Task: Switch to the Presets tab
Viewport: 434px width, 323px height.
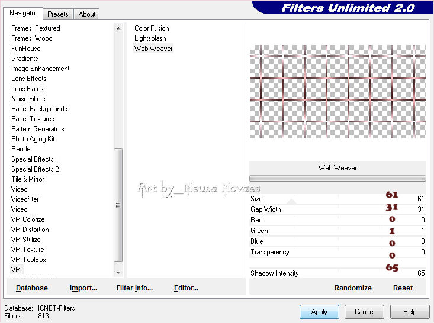Action: [x=57, y=14]
